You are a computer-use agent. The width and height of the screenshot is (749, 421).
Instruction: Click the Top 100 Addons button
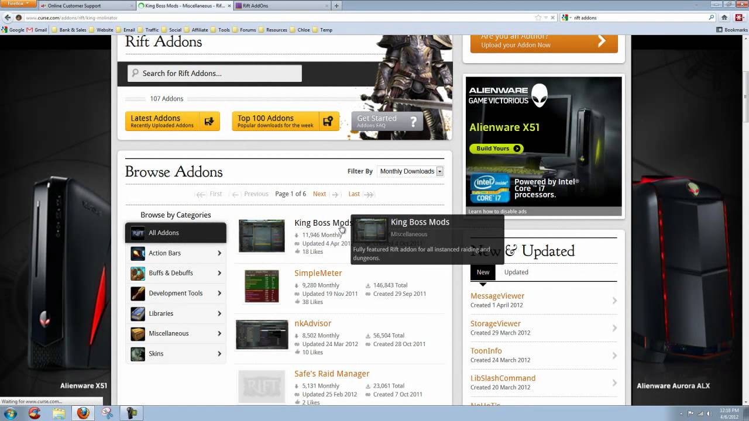pyautogui.click(x=286, y=121)
